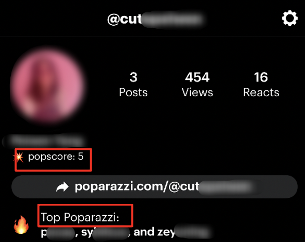Open settings via the gear icon

(290, 18)
